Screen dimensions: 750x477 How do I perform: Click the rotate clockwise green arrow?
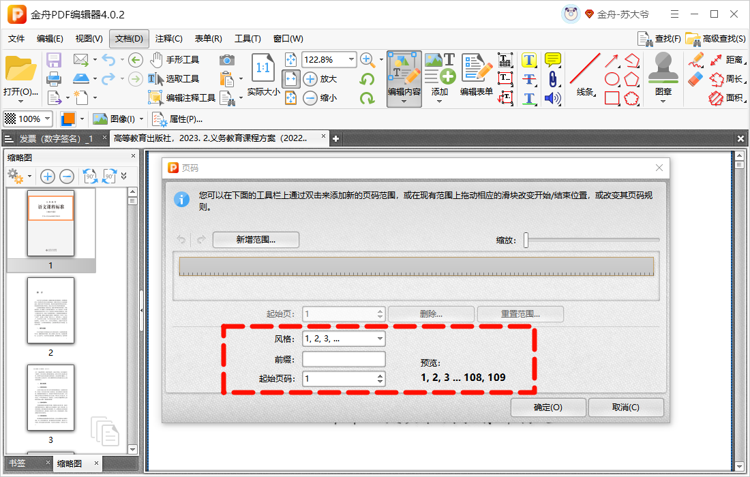pyautogui.click(x=367, y=98)
